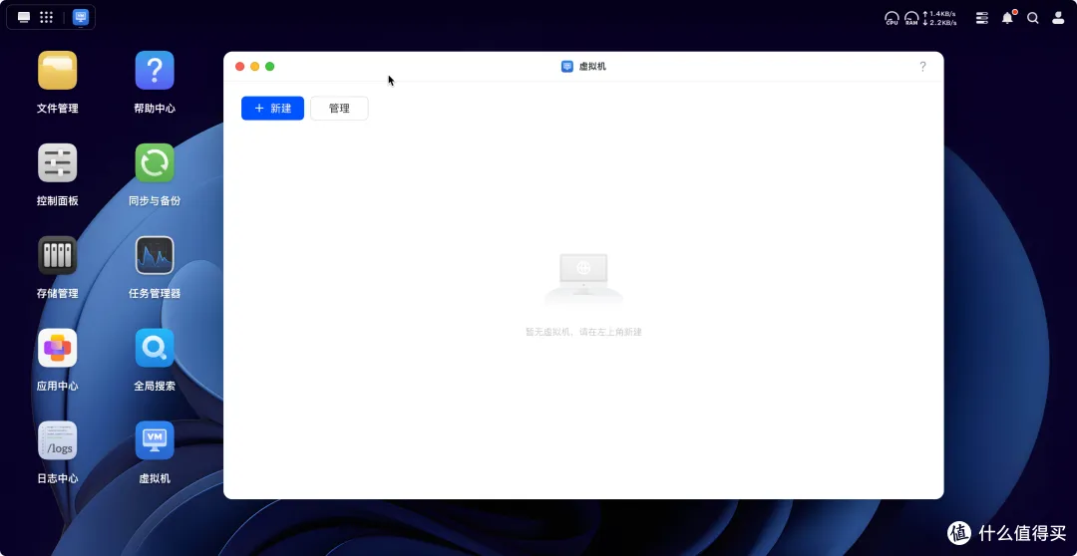The width and height of the screenshot is (1077, 556).
Task: Click the CPU usage gauge indicator
Action: [x=892, y=18]
